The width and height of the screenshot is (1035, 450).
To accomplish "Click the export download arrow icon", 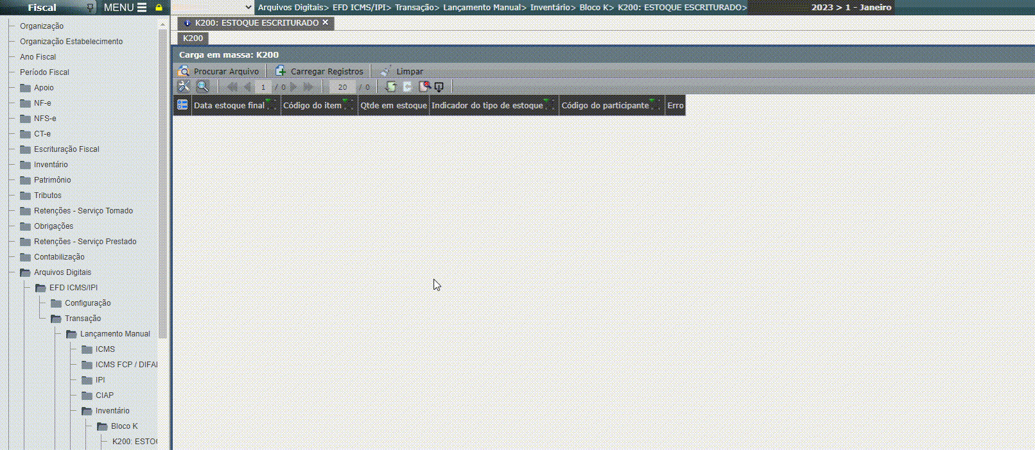I will (x=439, y=87).
